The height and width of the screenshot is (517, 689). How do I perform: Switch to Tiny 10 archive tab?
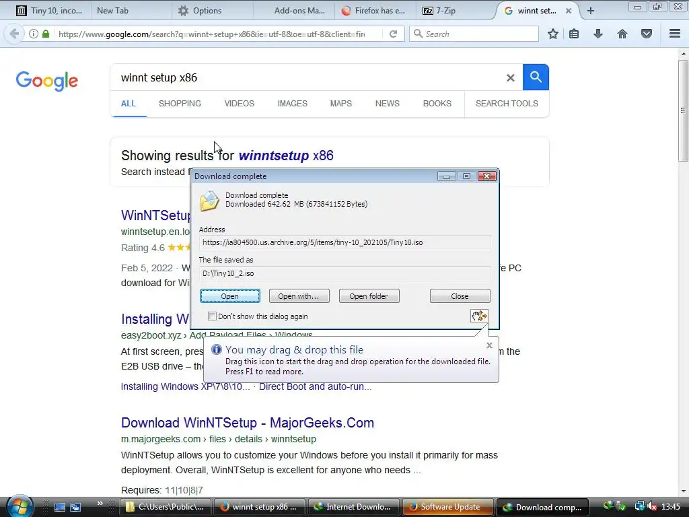pos(49,11)
